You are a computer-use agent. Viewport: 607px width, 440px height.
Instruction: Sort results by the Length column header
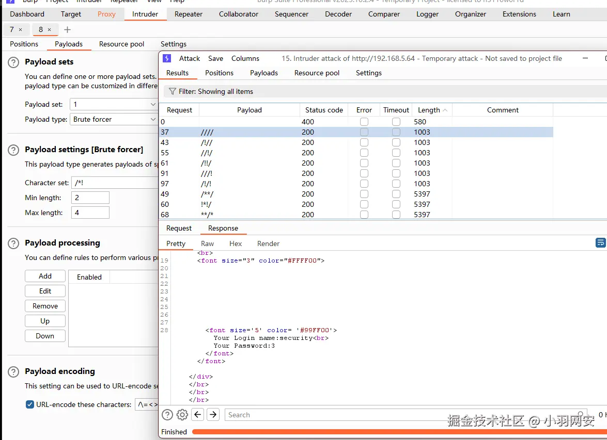[429, 110]
